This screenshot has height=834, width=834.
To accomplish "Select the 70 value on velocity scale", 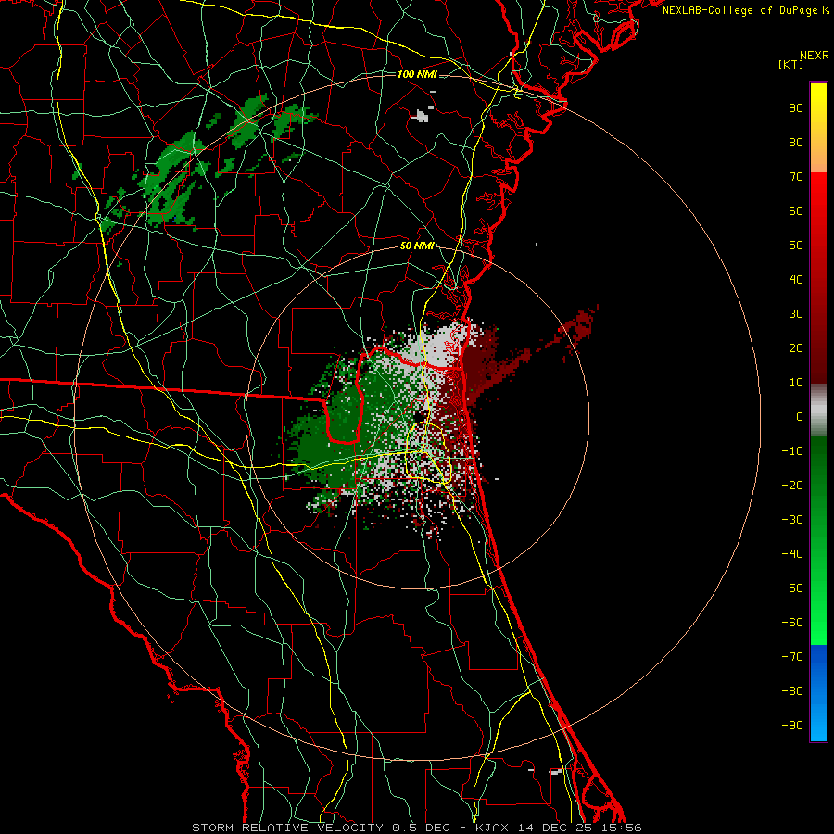I will pos(796,177).
